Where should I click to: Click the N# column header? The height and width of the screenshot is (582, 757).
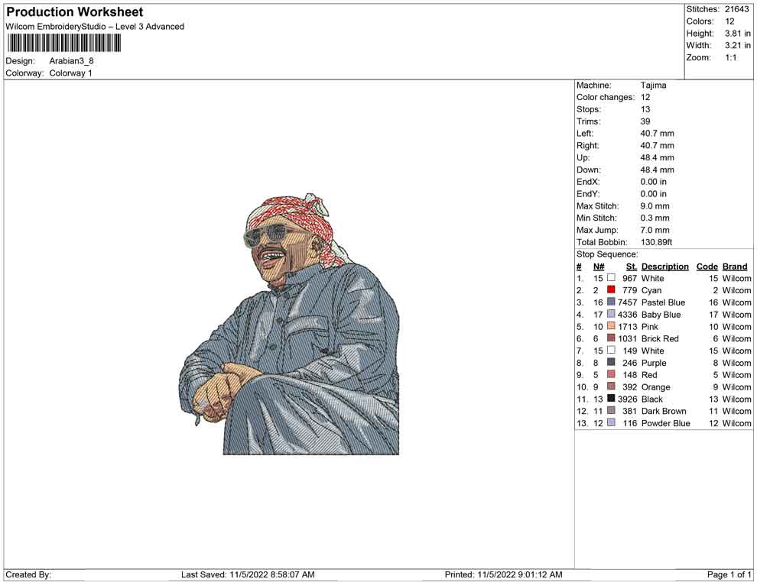599,267
